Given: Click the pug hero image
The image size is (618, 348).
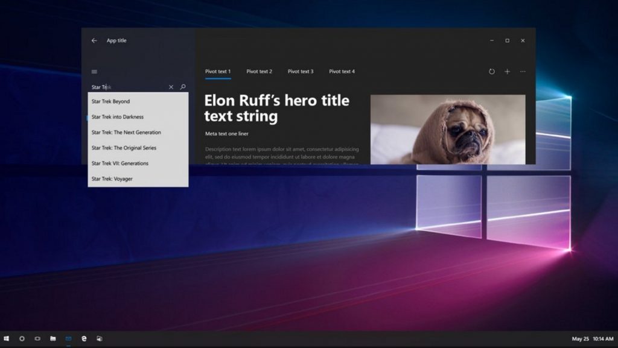Looking at the screenshot, I should tap(447, 129).
